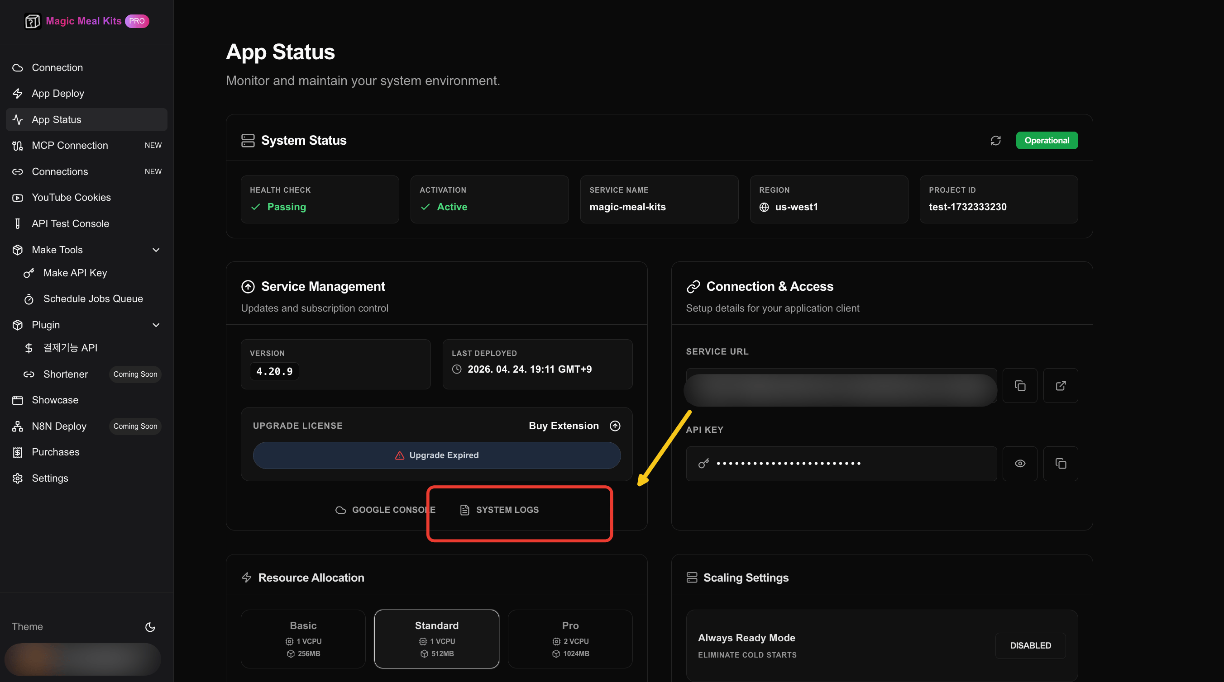Open Settings from the sidebar
The width and height of the screenshot is (1224, 682).
[x=86, y=478]
